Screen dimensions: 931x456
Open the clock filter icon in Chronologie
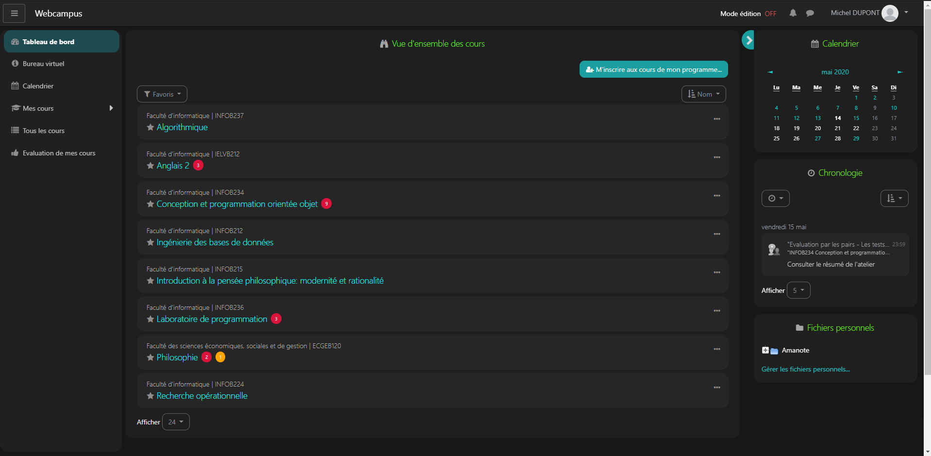pyautogui.click(x=775, y=198)
